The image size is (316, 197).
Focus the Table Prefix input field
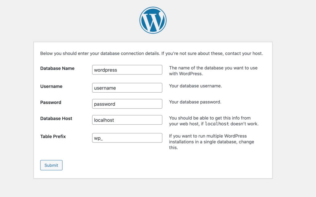127,138
